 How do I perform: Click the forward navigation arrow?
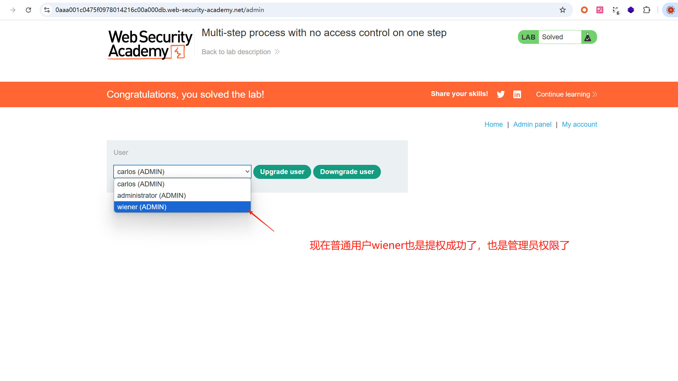point(13,10)
